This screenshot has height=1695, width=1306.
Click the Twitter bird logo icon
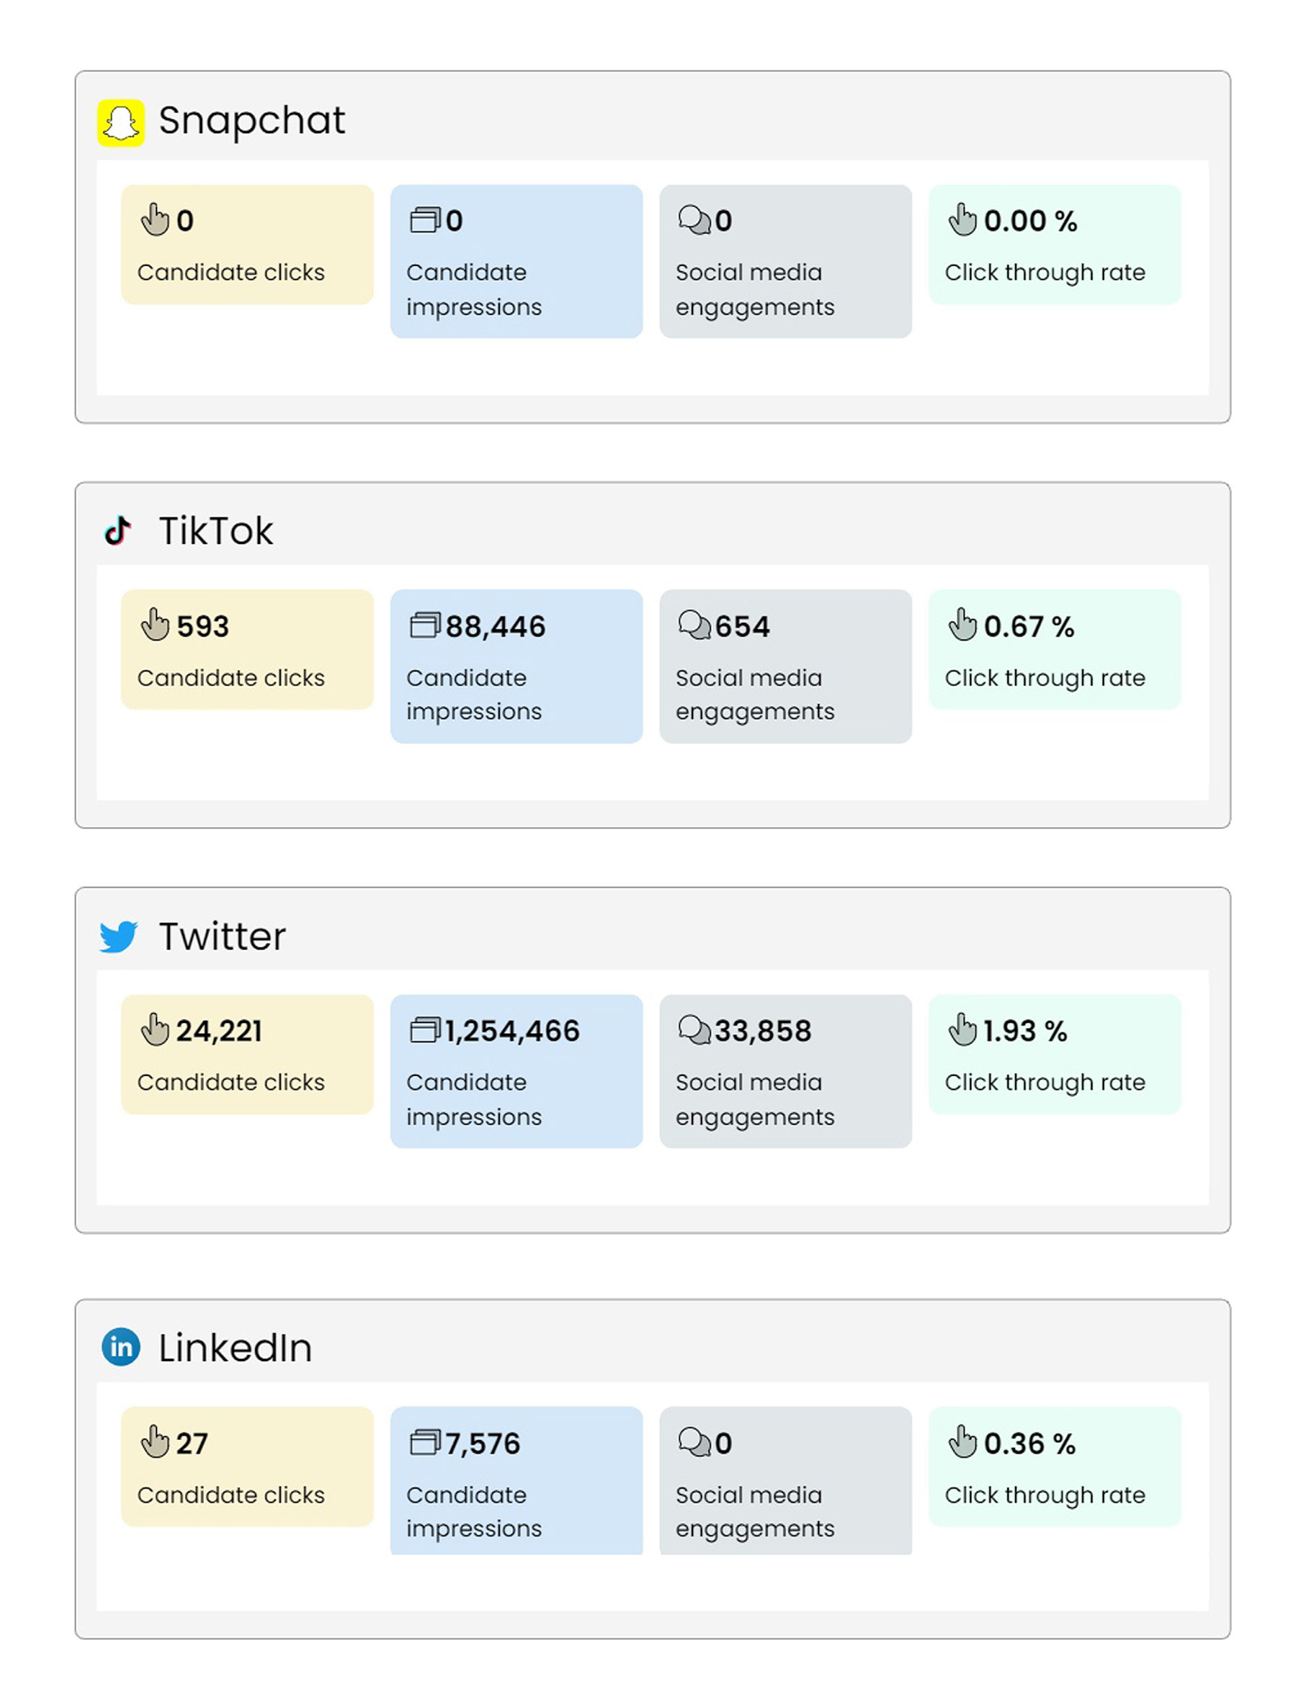point(119,937)
